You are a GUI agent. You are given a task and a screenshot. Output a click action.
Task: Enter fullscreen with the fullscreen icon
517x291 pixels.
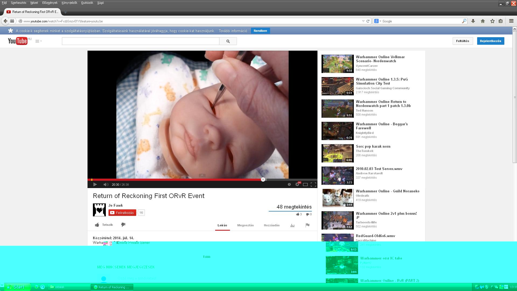point(313,185)
